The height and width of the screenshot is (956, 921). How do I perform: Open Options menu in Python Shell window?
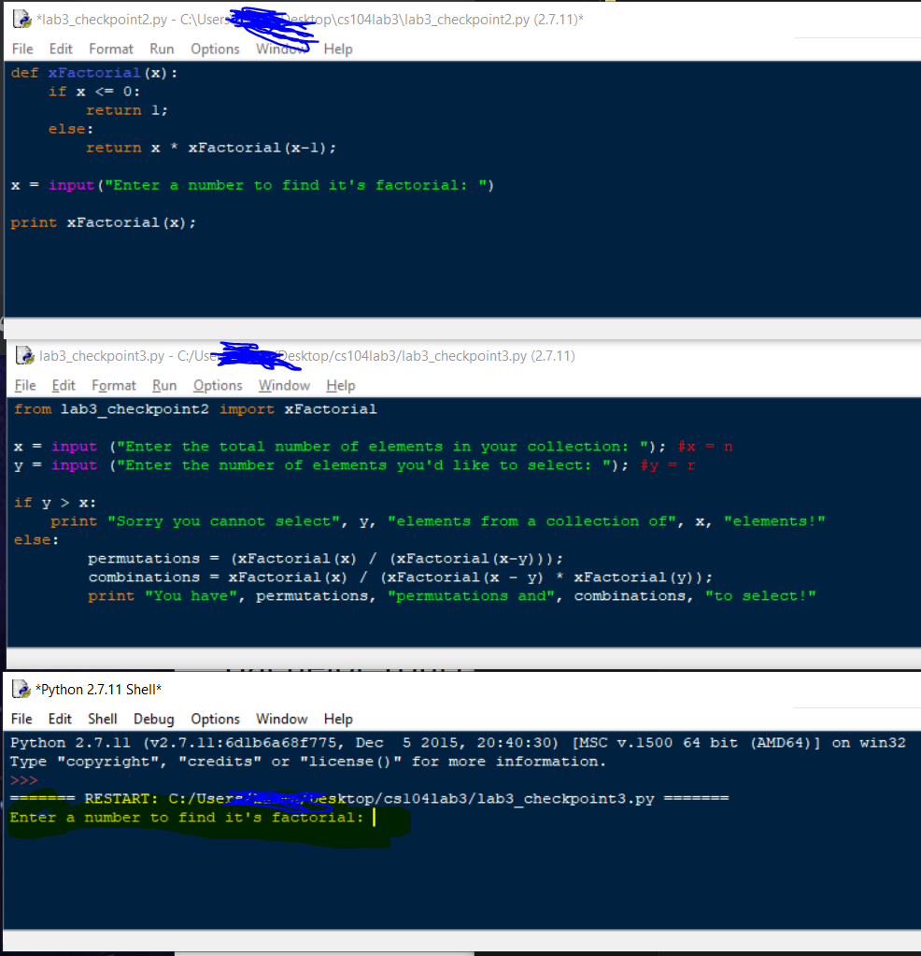215,719
